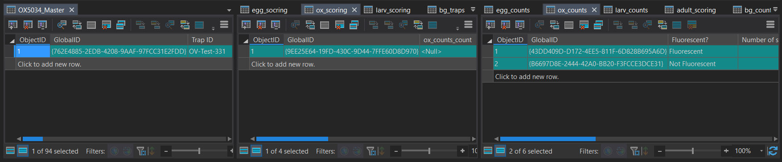Viewport: 782px width, 162px height.
Task: Click red-X field icon in OX5034_Master toolbar's first group
Action: point(28,25)
